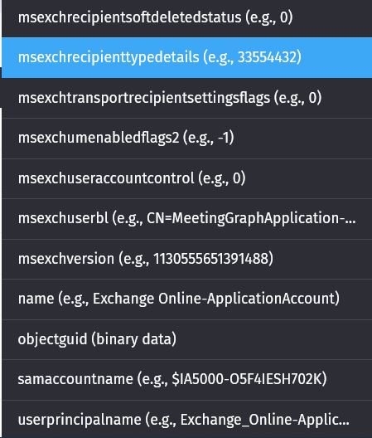
Task: Click the blue highlighted list row
Action: click(x=187, y=57)
